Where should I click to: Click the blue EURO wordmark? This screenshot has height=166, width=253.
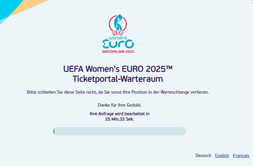118,44
